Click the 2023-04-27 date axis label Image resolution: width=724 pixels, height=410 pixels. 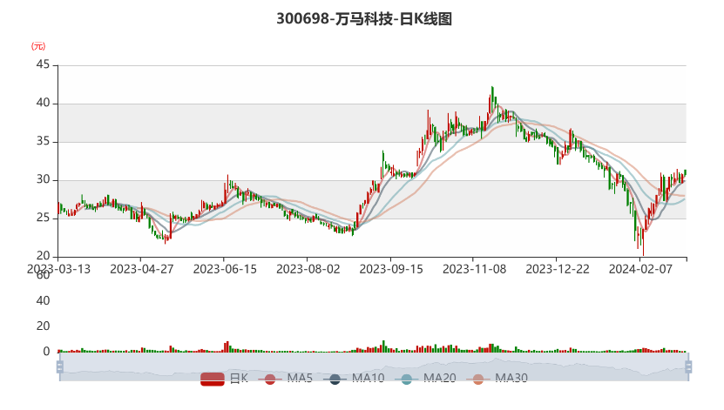(142, 269)
